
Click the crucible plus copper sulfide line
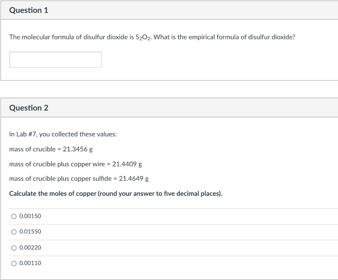pos(79,179)
